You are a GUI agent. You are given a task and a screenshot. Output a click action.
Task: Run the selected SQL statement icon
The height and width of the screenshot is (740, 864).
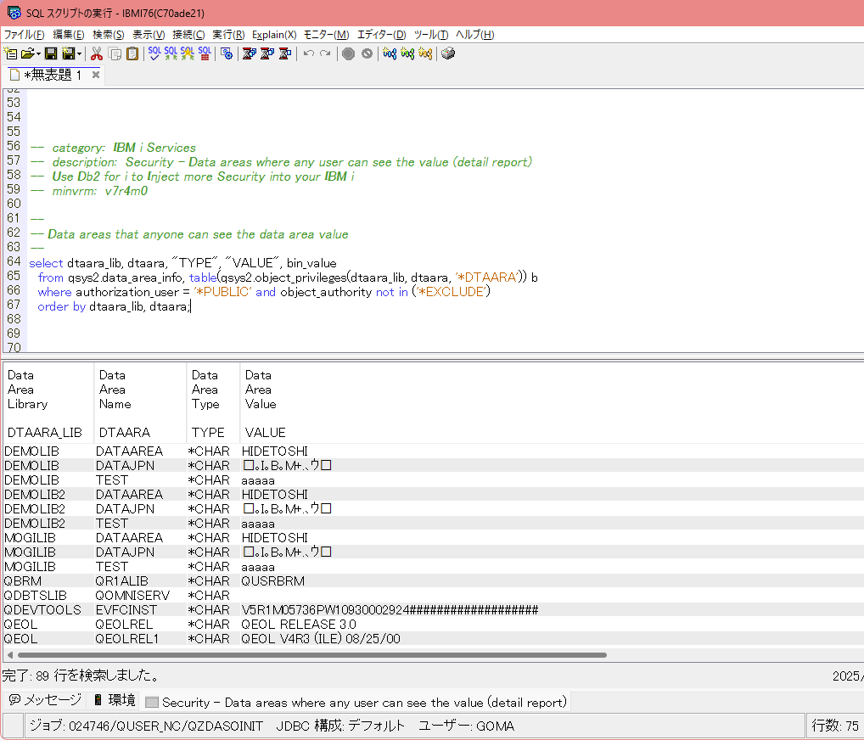click(x=171, y=53)
